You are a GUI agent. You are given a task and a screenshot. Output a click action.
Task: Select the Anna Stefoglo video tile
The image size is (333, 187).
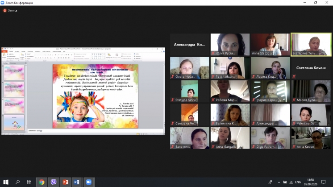(270, 44)
